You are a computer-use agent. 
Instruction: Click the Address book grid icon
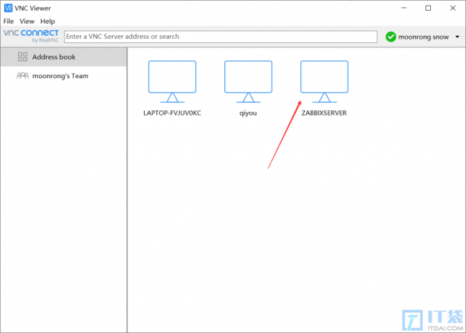(x=23, y=57)
